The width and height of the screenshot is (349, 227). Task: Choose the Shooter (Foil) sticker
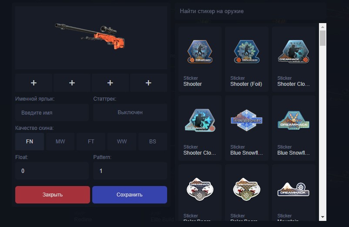tap(247, 59)
